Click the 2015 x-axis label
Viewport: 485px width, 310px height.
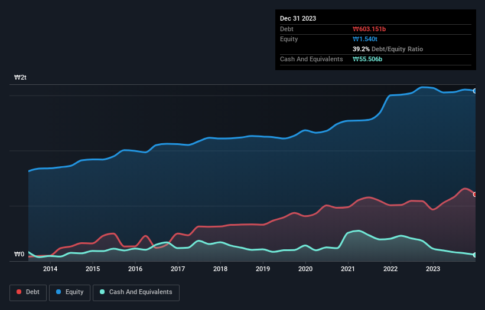[x=93, y=269]
